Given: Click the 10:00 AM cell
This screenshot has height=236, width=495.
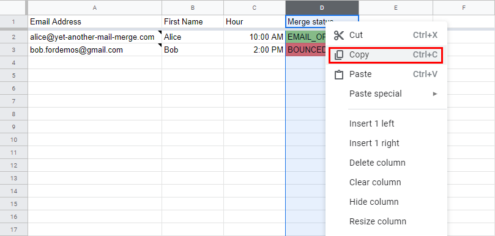Looking at the screenshot, I should pyautogui.click(x=255, y=37).
